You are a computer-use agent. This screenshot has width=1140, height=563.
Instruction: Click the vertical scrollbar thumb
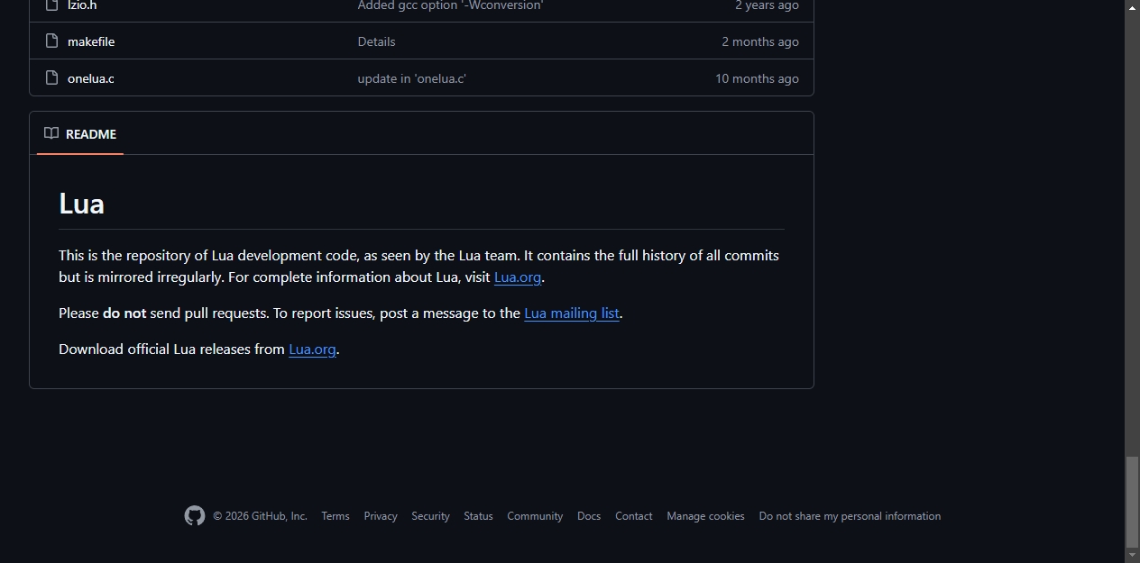[x=1132, y=502]
